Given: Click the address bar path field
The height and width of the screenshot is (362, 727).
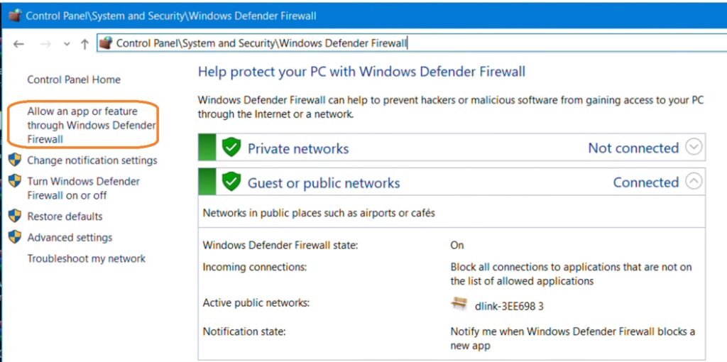Looking at the screenshot, I should (426, 43).
